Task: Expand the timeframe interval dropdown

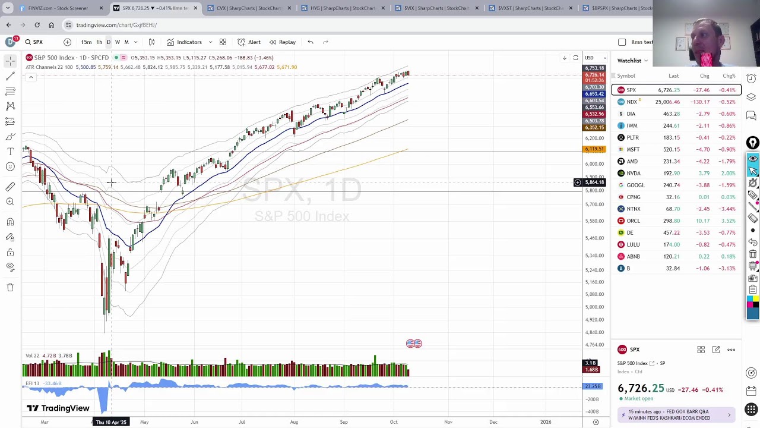Action: click(x=135, y=42)
